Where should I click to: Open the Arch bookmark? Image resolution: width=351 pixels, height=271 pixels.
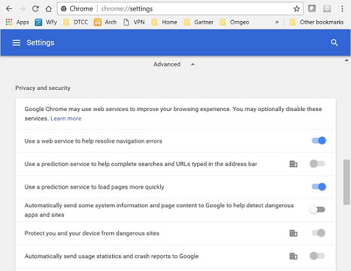pyautogui.click(x=105, y=22)
